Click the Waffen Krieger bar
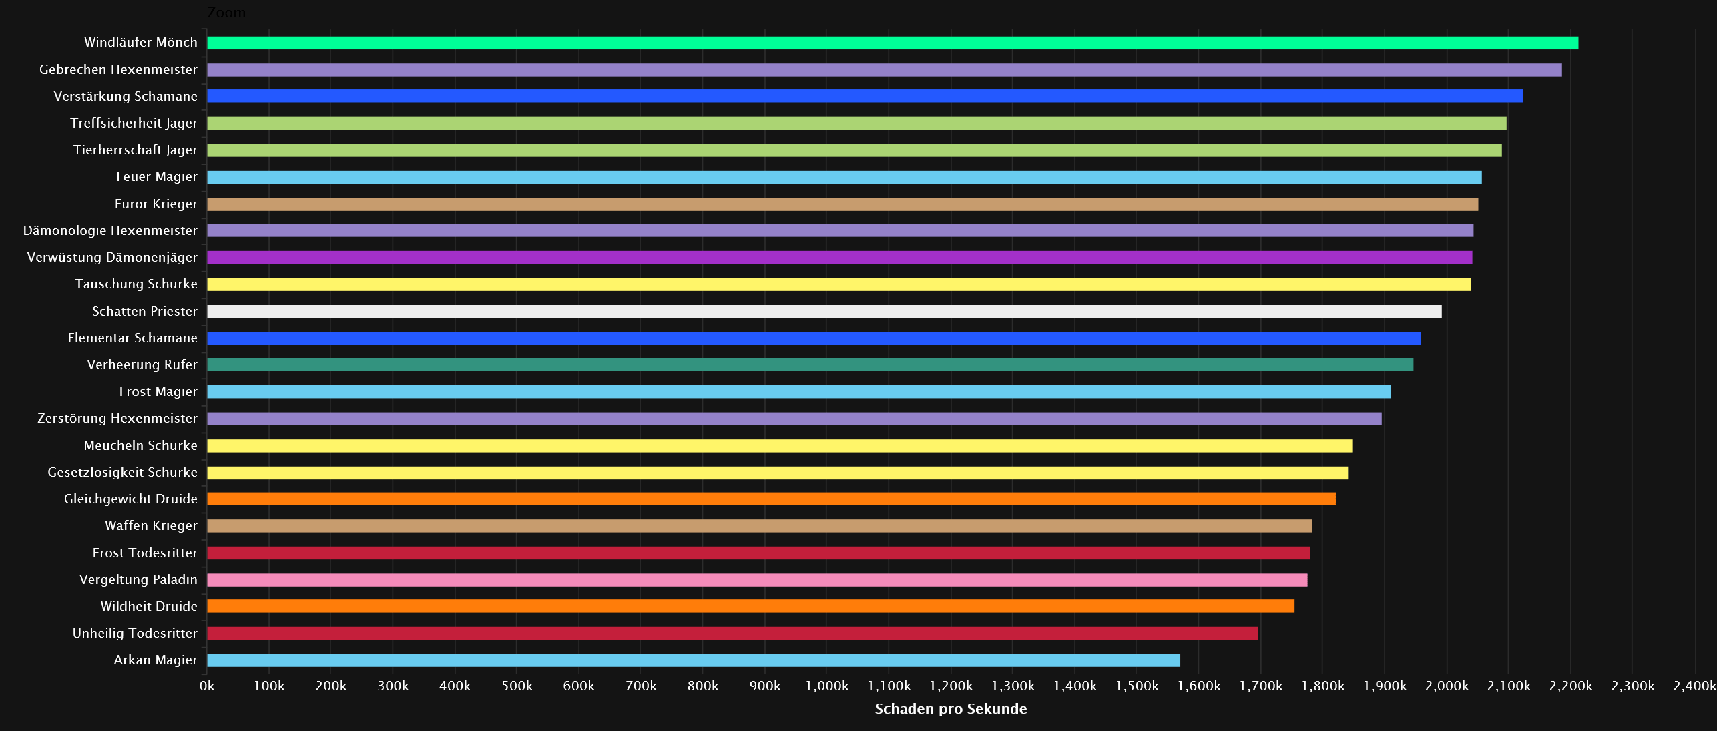 tap(760, 526)
